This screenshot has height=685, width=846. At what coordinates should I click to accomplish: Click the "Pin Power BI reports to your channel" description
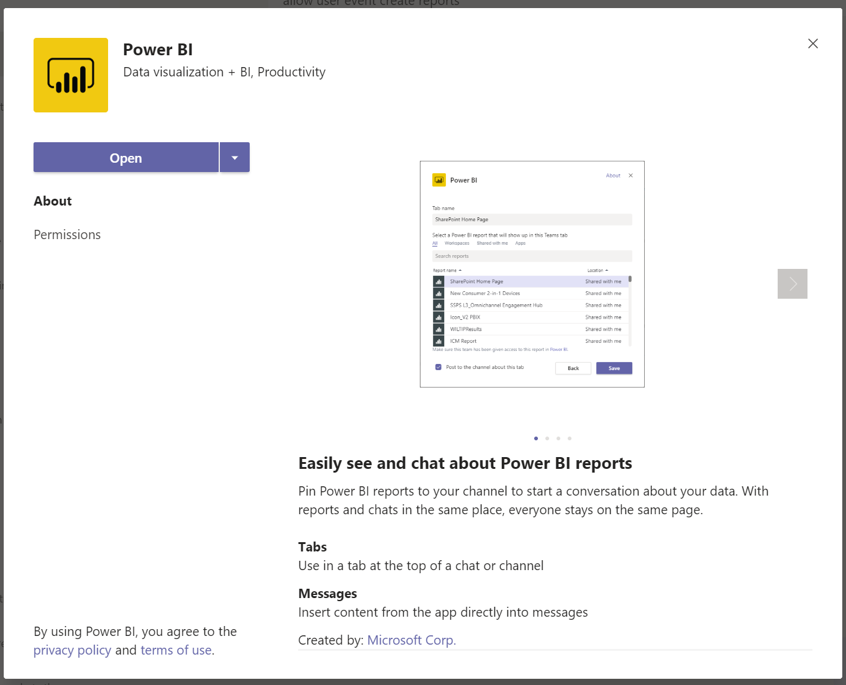coord(534,501)
